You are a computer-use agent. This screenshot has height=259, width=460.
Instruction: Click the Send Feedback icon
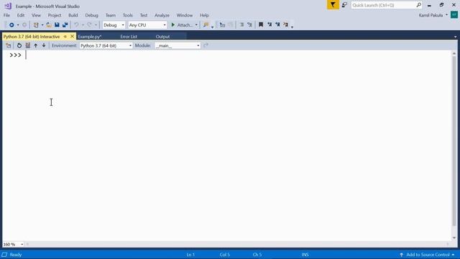point(344,5)
